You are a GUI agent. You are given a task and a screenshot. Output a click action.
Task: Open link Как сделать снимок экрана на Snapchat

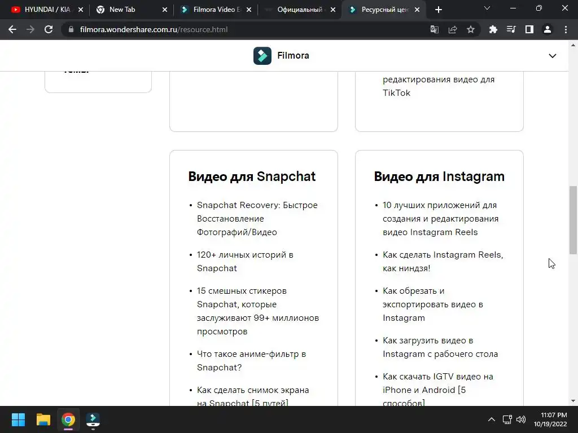[x=253, y=396]
